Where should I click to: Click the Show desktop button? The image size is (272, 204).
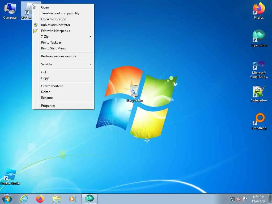(270, 199)
